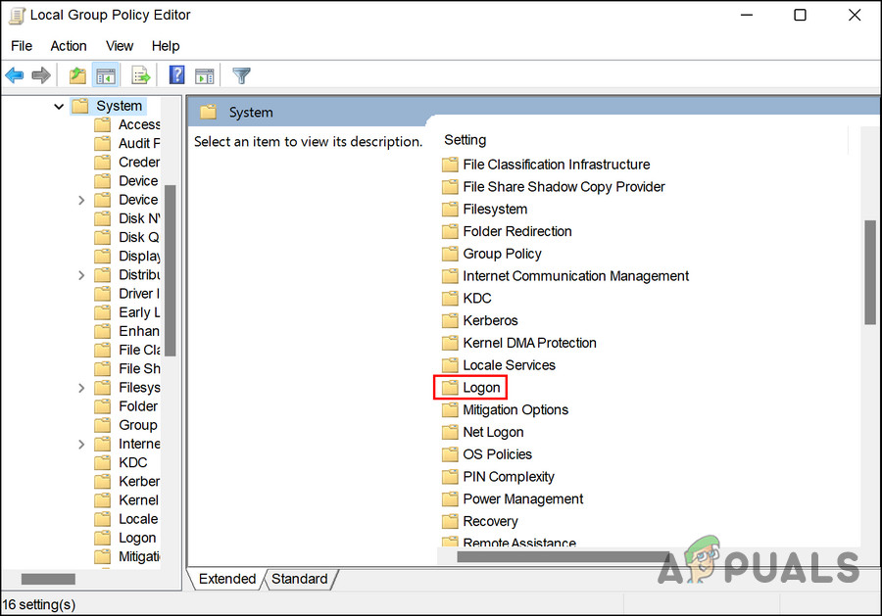Select the Disk Q tree item
882x616 pixels.
pyautogui.click(x=138, y=237)
